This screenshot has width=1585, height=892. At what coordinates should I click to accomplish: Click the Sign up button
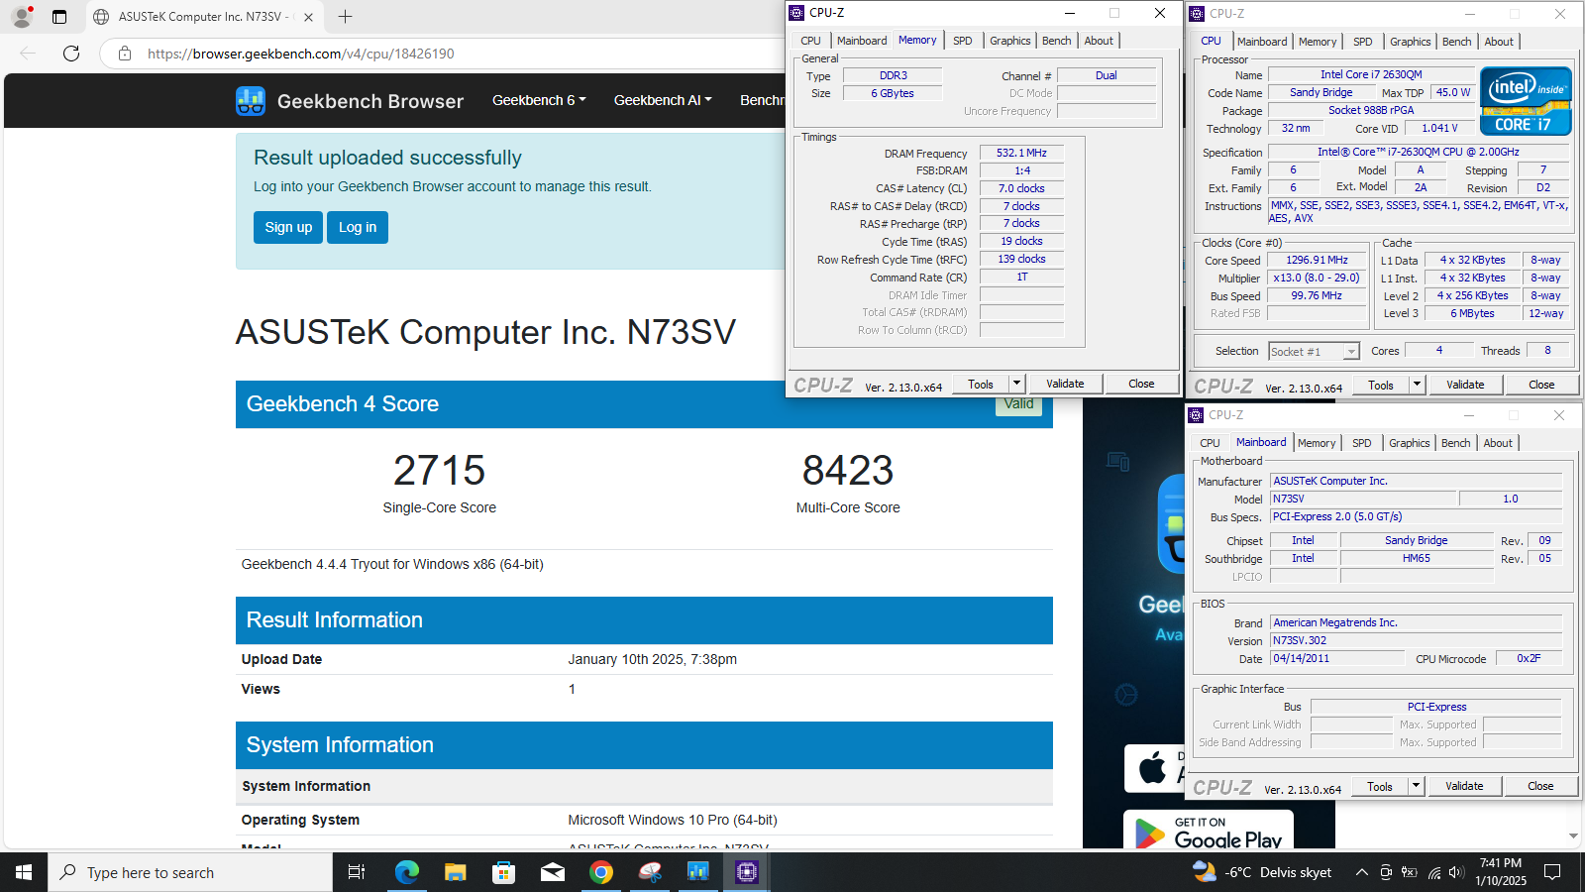pyautogui.click(x=288, y=227)
